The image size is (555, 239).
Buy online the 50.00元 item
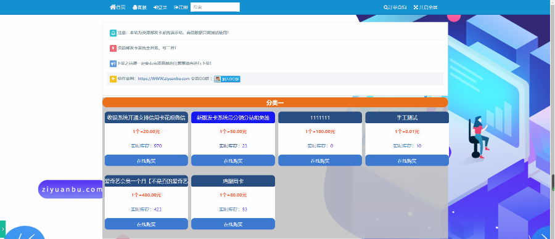(x=233, y=161)
